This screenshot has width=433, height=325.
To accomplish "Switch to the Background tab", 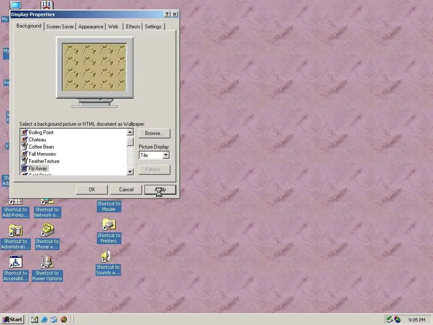I will pos(29,26).
